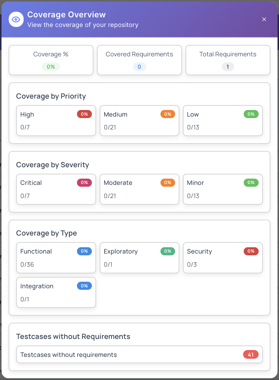The width and height of the screenshot is (279, 380).
Task: Click the Critical severity 0% badge
Action: tap(84, 183)
